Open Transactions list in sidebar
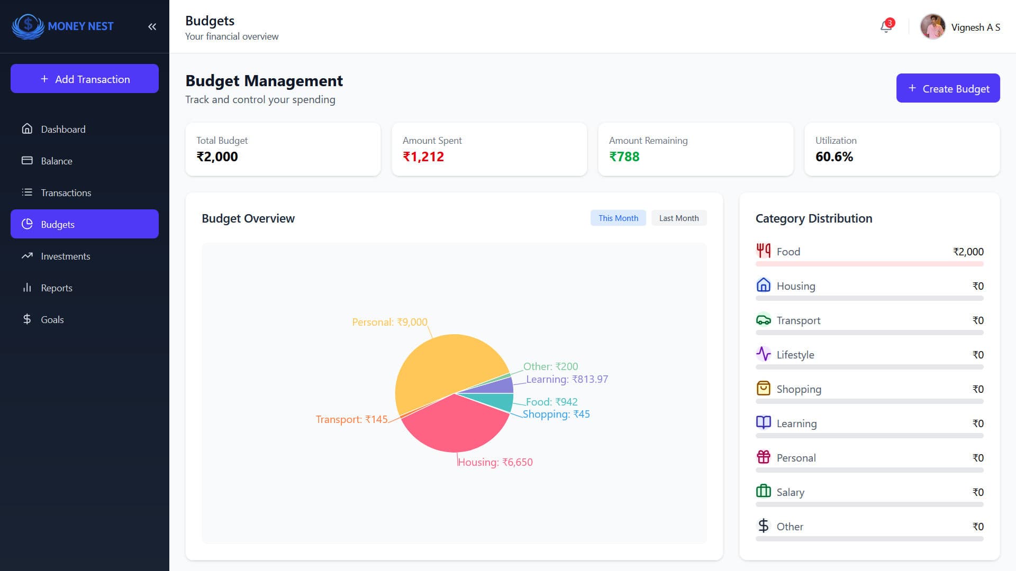Viewport: 1016px width, 571px height. pos(66,192)
